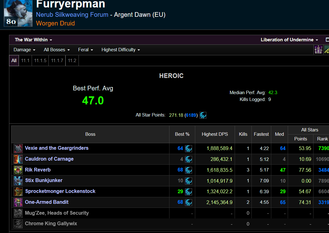This screenshot has width=329, height=233.
Task: Open the All Bosses filter dropdown
Action: coord(57,50)
